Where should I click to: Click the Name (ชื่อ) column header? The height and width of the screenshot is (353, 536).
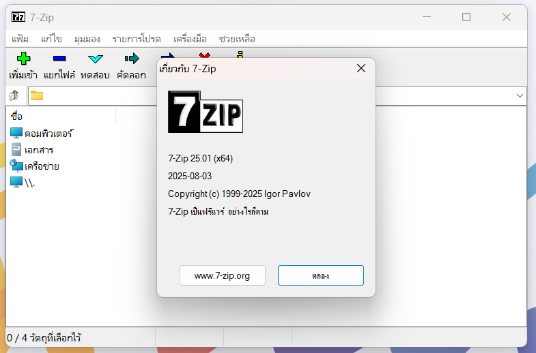tap(17, 117)
